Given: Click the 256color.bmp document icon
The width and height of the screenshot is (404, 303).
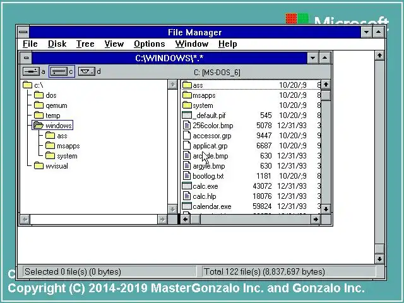Looking at the screenshot, I should (x=187, y=125).
